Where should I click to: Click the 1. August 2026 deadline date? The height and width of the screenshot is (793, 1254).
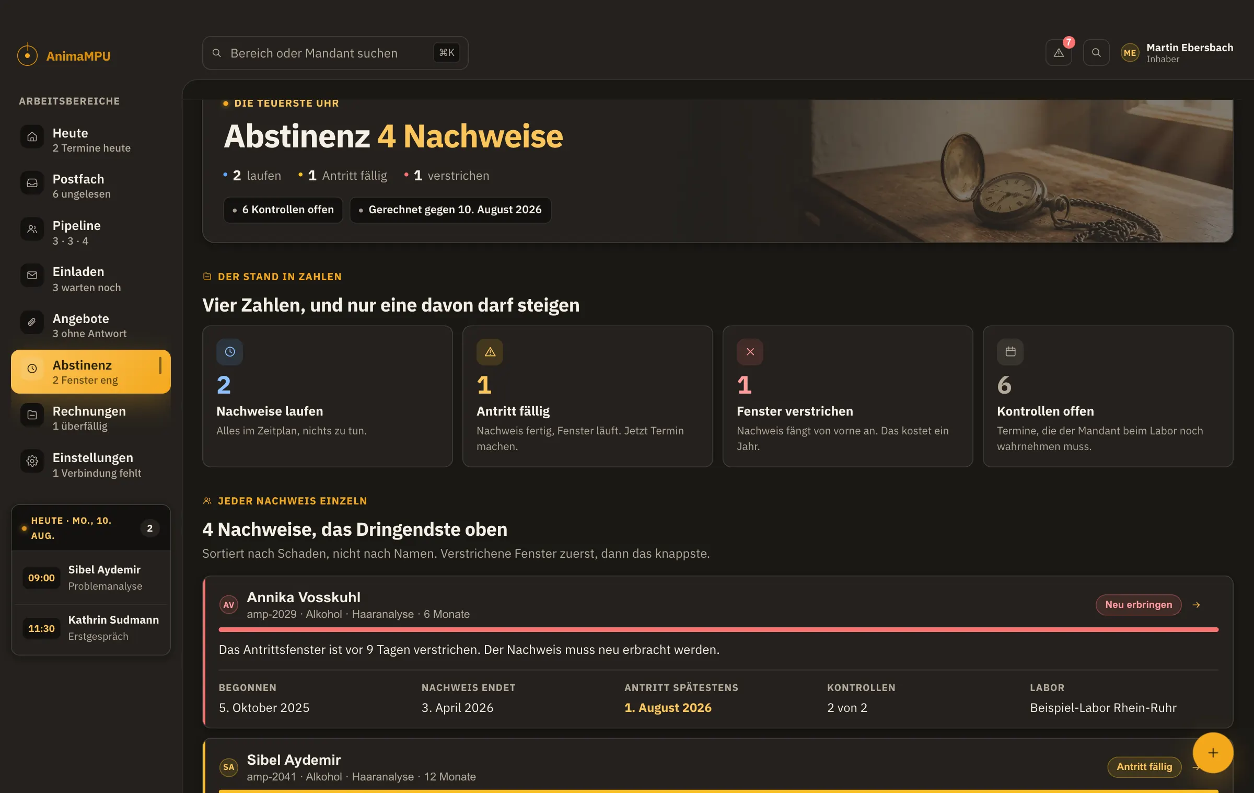point(668,707)
